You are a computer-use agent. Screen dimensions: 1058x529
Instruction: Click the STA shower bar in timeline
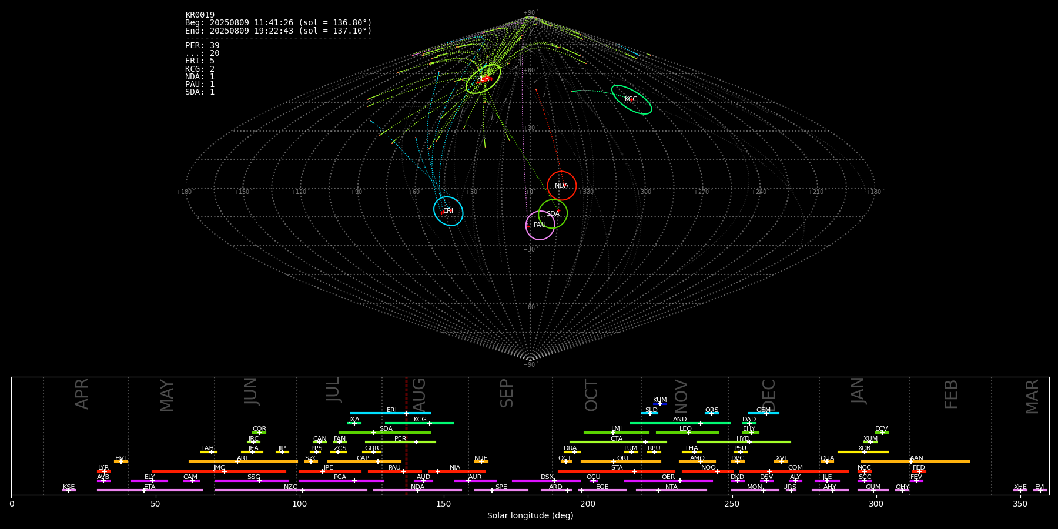point(617,471)
